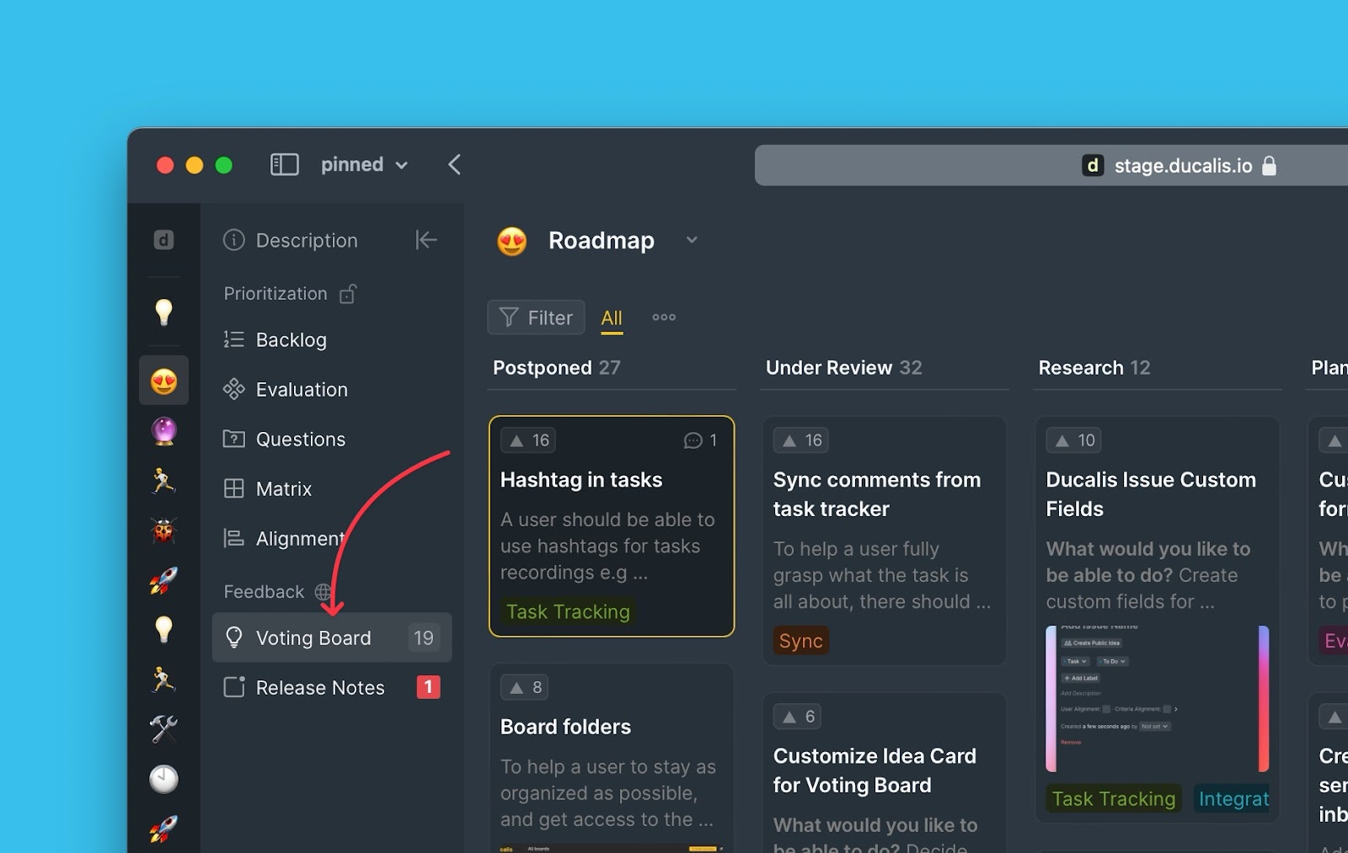Collapse the sidebar using the arrow-bar icon
Screen dimensions: 1348x853
tap(426, 240)
